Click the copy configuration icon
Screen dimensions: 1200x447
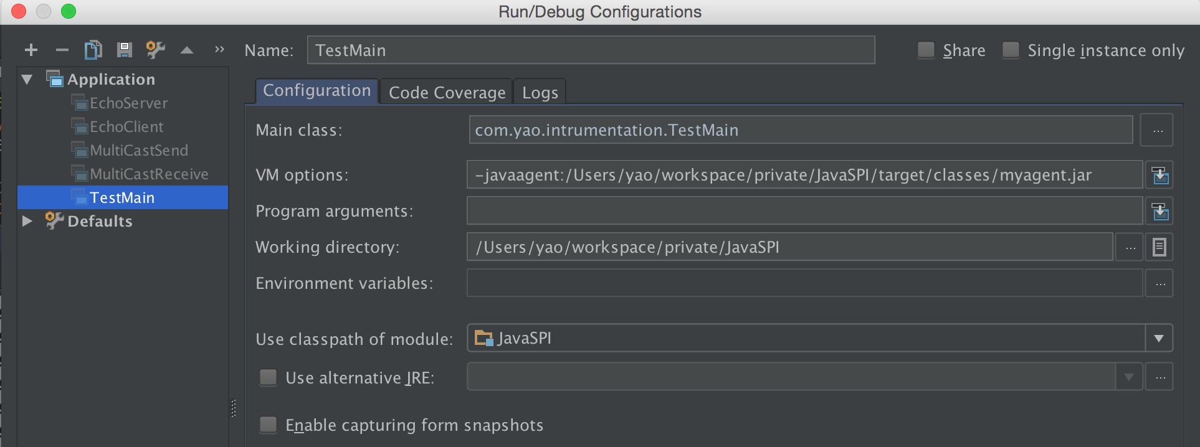(x=93, y=50)
